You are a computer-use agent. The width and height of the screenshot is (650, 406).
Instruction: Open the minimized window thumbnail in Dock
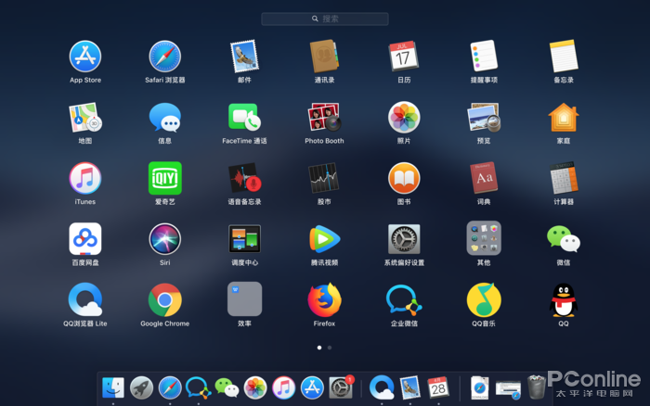point(508,390)
